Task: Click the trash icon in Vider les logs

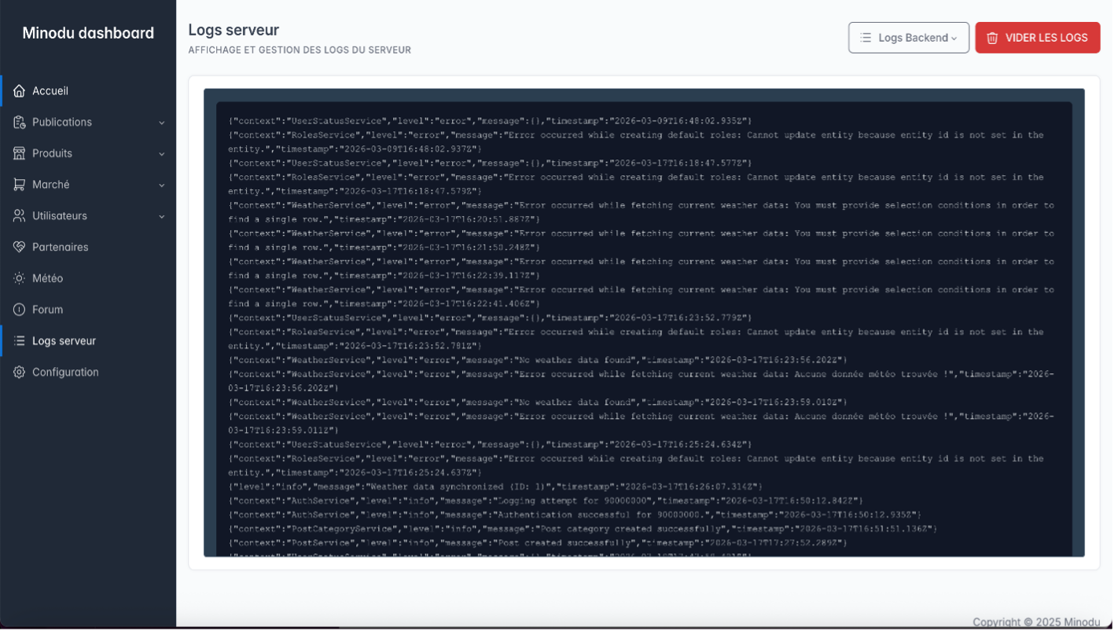Action: 992,38
